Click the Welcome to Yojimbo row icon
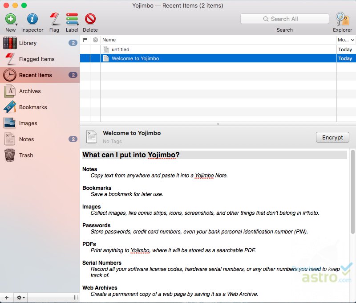356x303 pixels. tap(106, 58)
